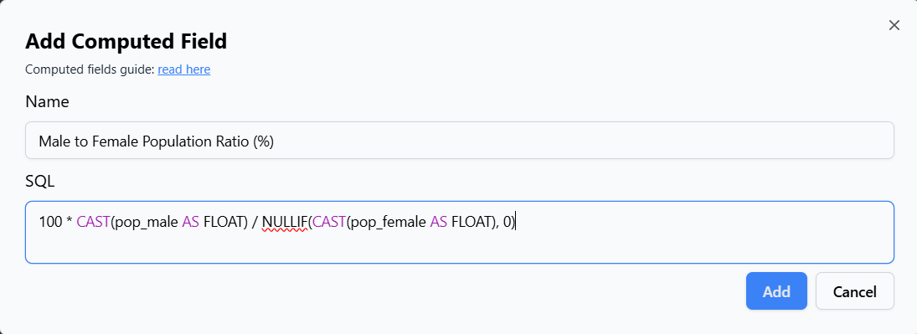Screen dimensions: 917x334
Task: Click the word Ratio in Name field
Action: [234, 141]
